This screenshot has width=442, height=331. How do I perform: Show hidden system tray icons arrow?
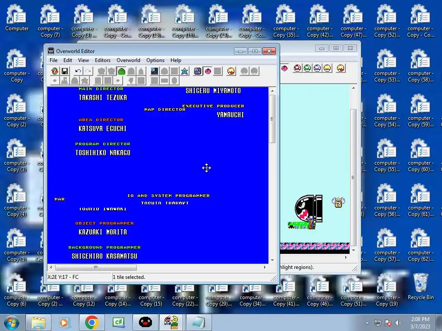(367, 323)
